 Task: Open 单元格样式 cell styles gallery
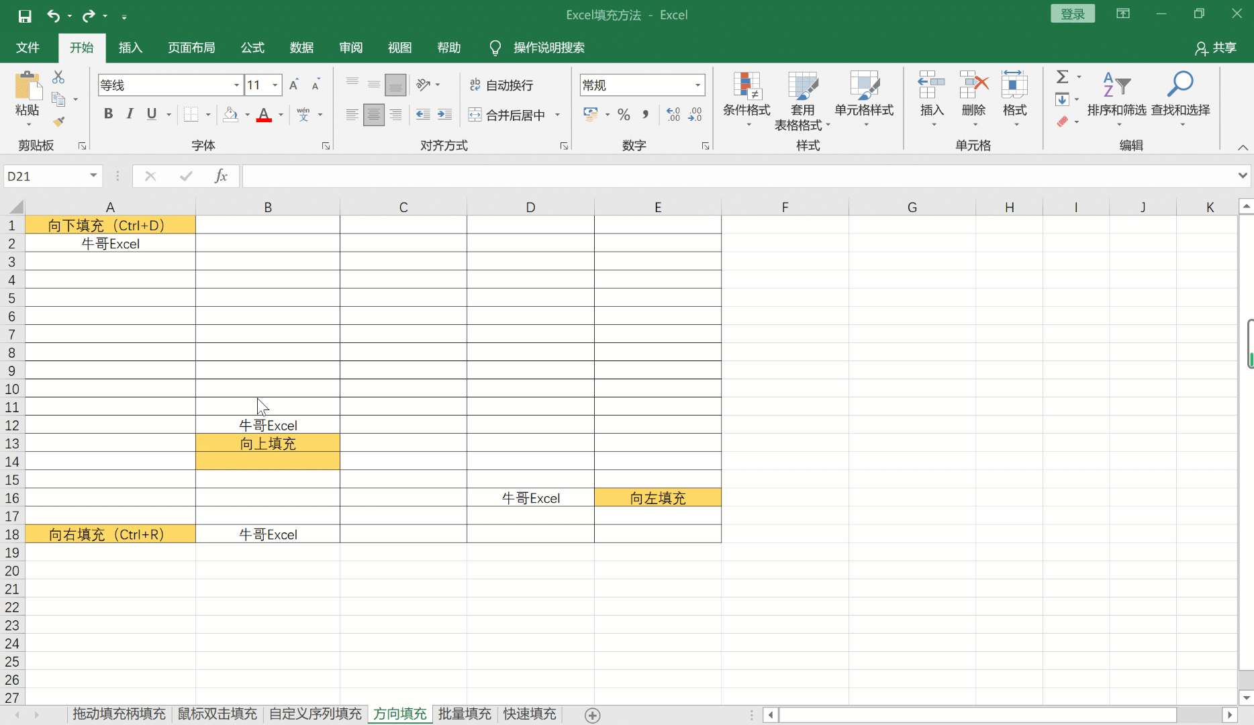864,101
